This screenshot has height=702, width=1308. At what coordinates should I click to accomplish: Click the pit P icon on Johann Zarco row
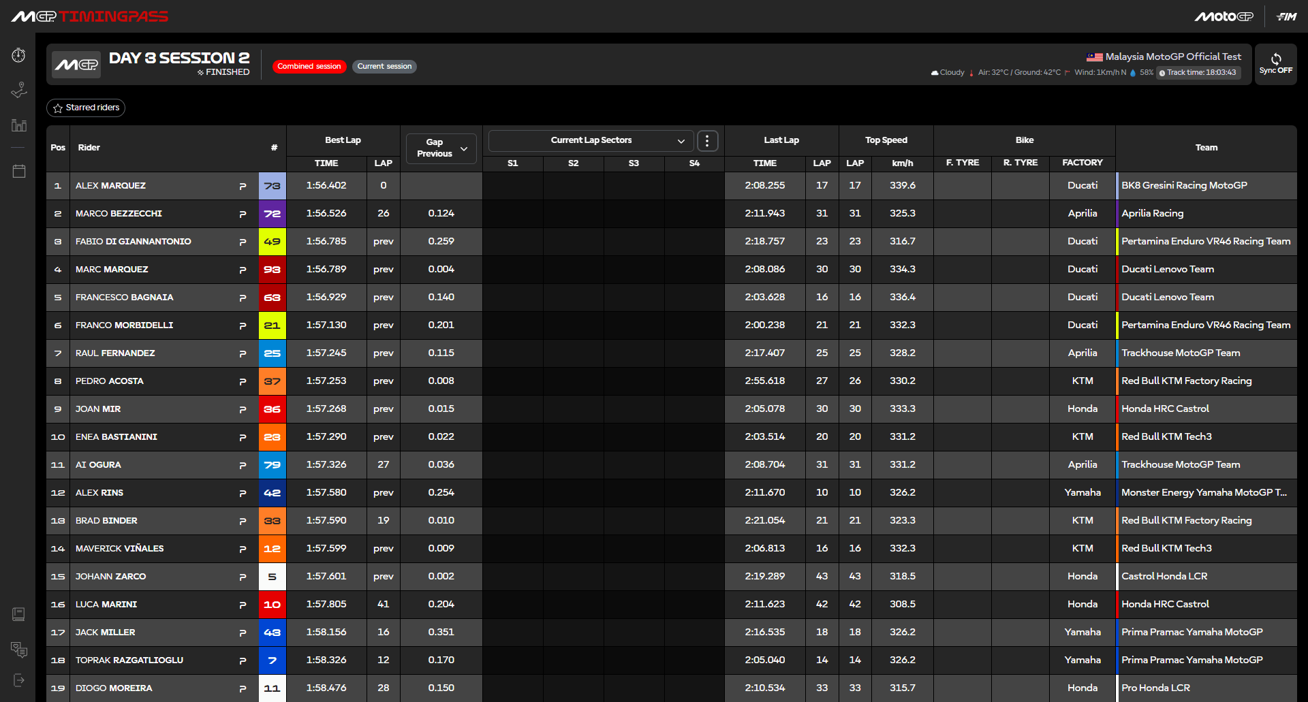click(x=243, y=577)
